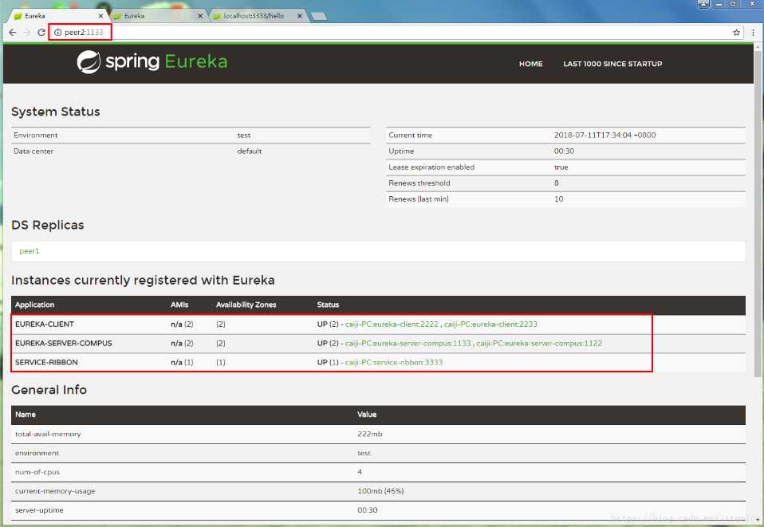The image size is (764, 527).
Task: Open caiji-PC:eureka-client:2233 instance link
Action: [x=490, y=324]
